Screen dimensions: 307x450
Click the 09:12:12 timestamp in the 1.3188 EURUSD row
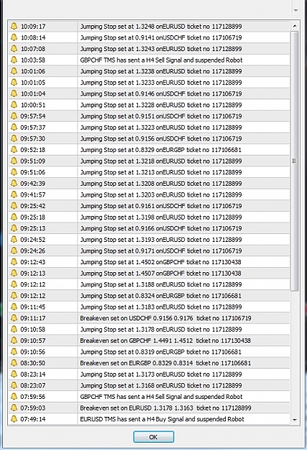pyautogui.click(x=33, y=284)
